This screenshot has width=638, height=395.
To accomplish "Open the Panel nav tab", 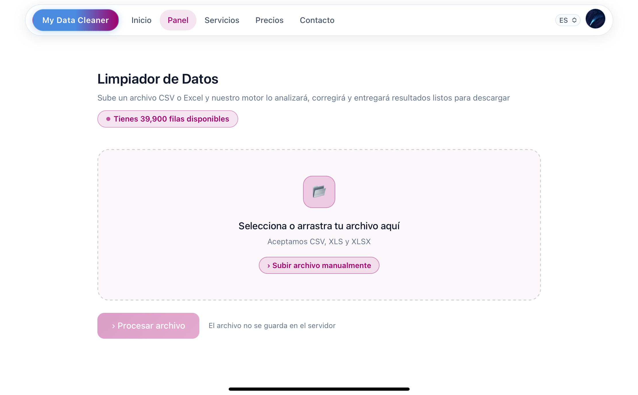I will click(178, 20).
